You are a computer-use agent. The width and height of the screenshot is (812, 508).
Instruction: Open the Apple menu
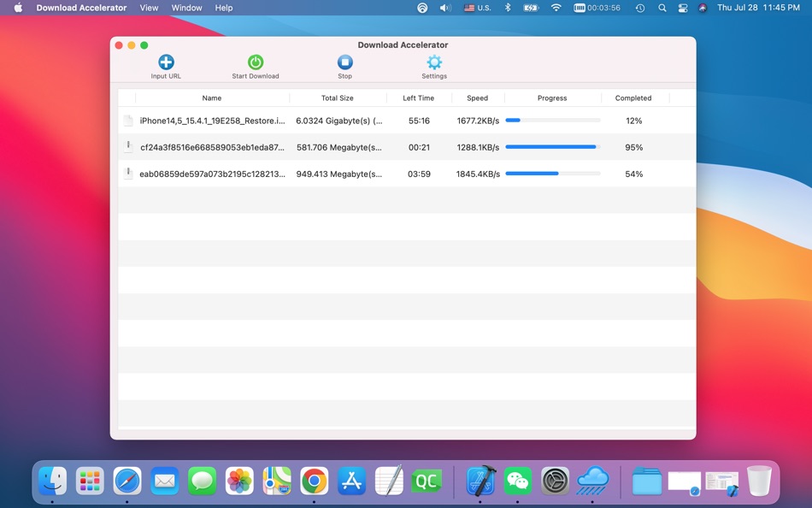18,8
